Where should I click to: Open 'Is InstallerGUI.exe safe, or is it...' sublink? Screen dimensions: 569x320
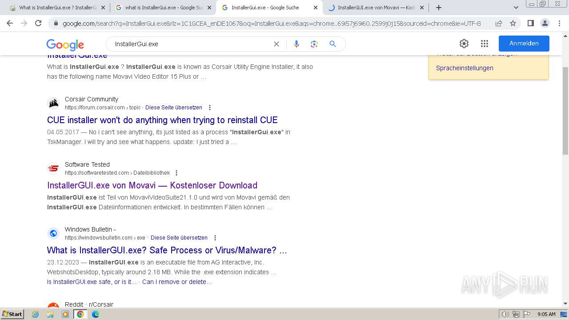(92, 282)
